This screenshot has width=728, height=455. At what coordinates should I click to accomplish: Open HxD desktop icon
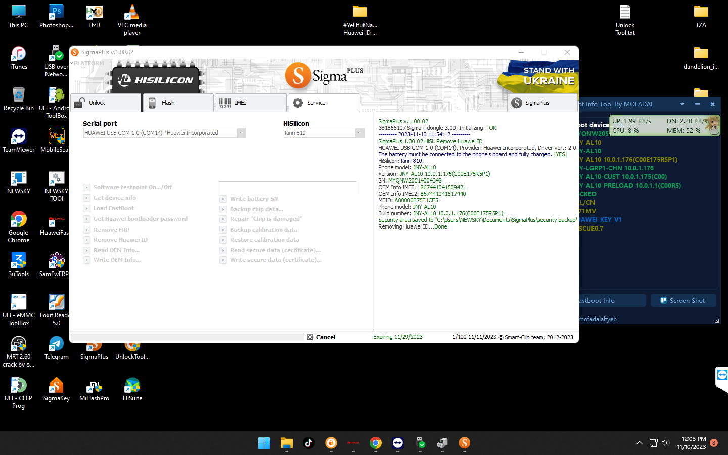(x=94, y=17)
